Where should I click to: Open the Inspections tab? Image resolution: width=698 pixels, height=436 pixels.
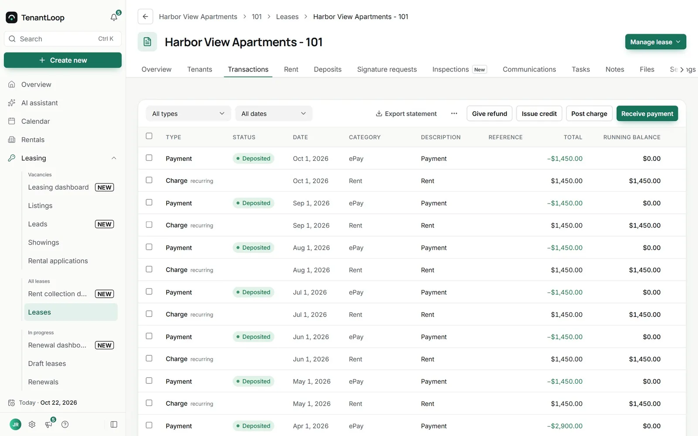point(459,69)
